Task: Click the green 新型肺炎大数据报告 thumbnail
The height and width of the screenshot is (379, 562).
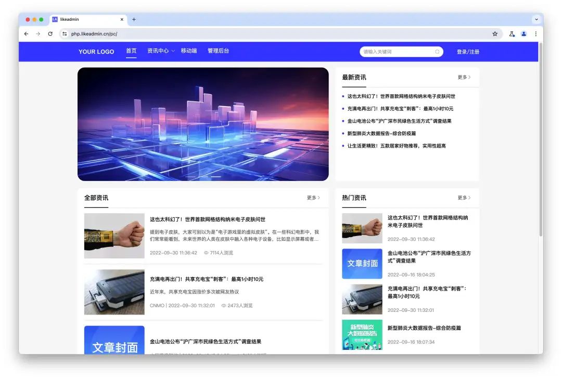Action: tap(362, 335)
